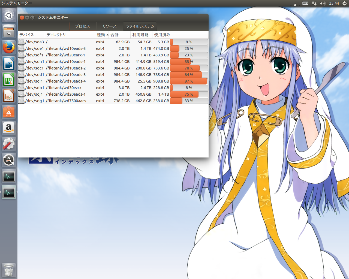Click the 55 % usage bar for /dev/sdh1

(x=189, y=62)
